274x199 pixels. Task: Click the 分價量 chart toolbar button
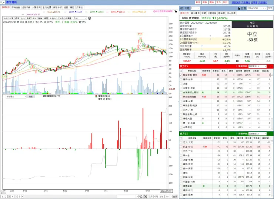coord(68,18)
